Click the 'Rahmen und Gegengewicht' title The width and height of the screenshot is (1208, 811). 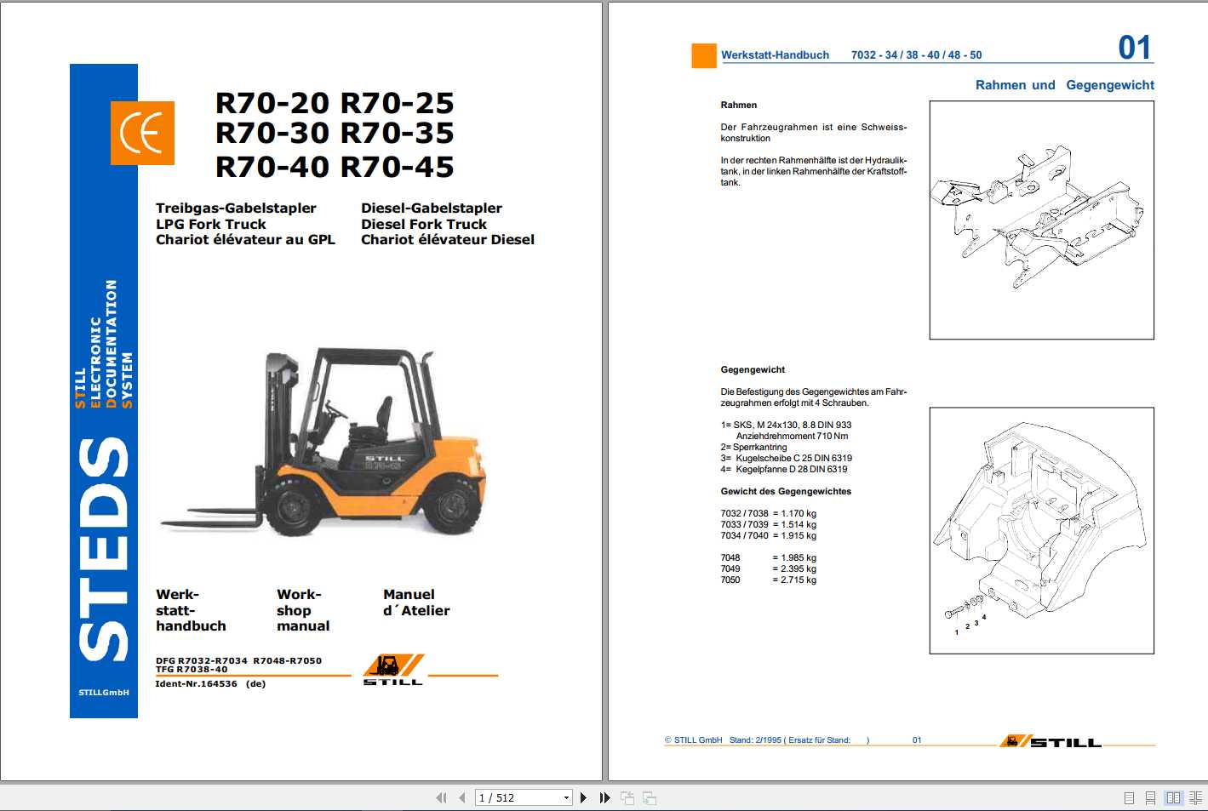[x=1065, y=85]
